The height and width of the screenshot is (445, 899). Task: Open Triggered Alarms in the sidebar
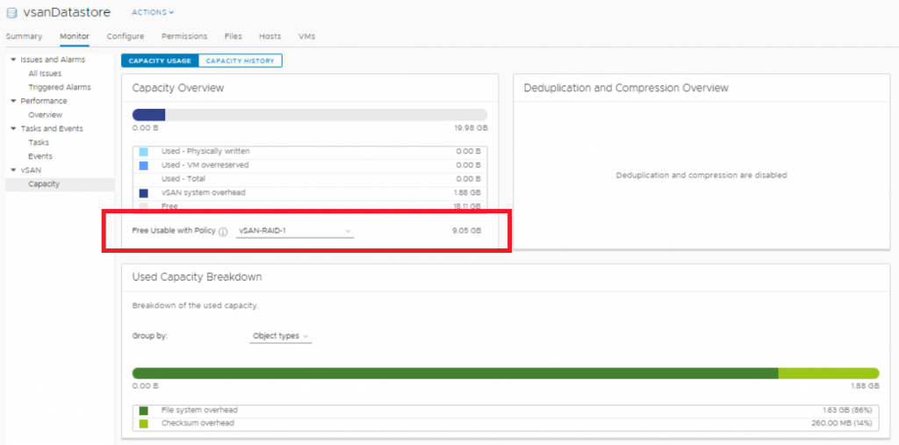60,87
